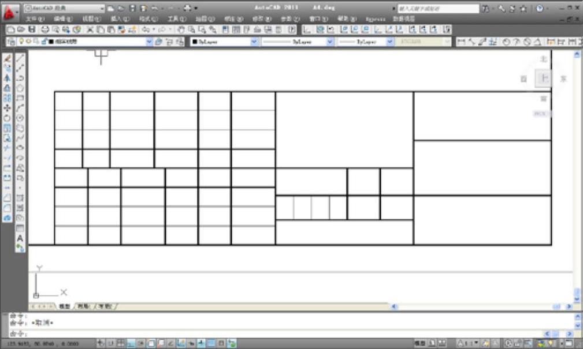The width and height of the screenshot is (583, 349).
Task: Expand the layer selection dropdown
Action: point(149,42)
